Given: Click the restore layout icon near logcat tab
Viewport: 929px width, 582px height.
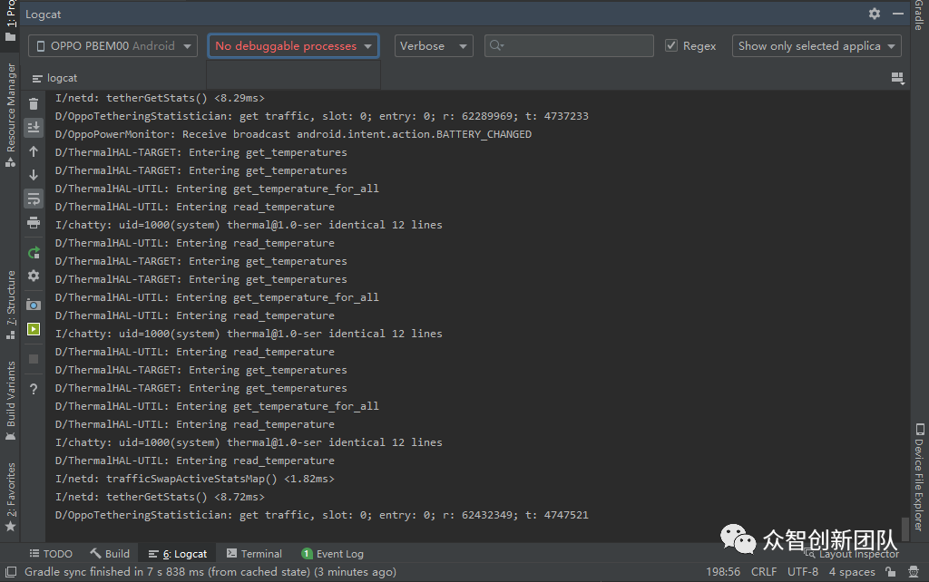Looking at the screenshot, I should click(897, 78).
